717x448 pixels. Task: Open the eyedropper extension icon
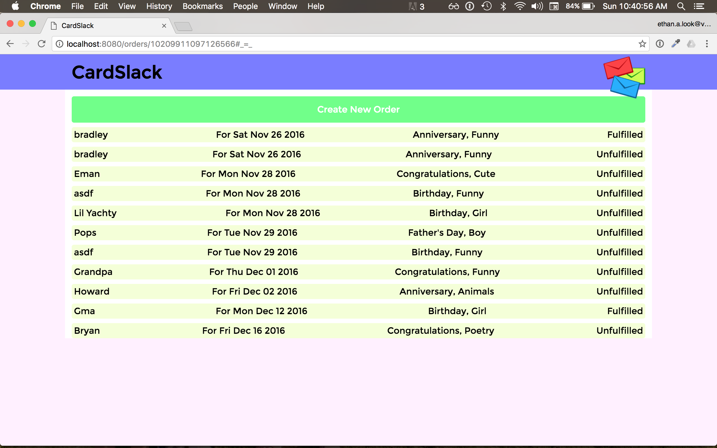(x=676, y=44)
